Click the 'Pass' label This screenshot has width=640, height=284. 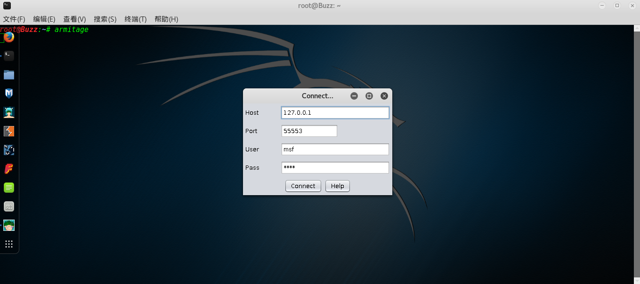tap(252, 168)
